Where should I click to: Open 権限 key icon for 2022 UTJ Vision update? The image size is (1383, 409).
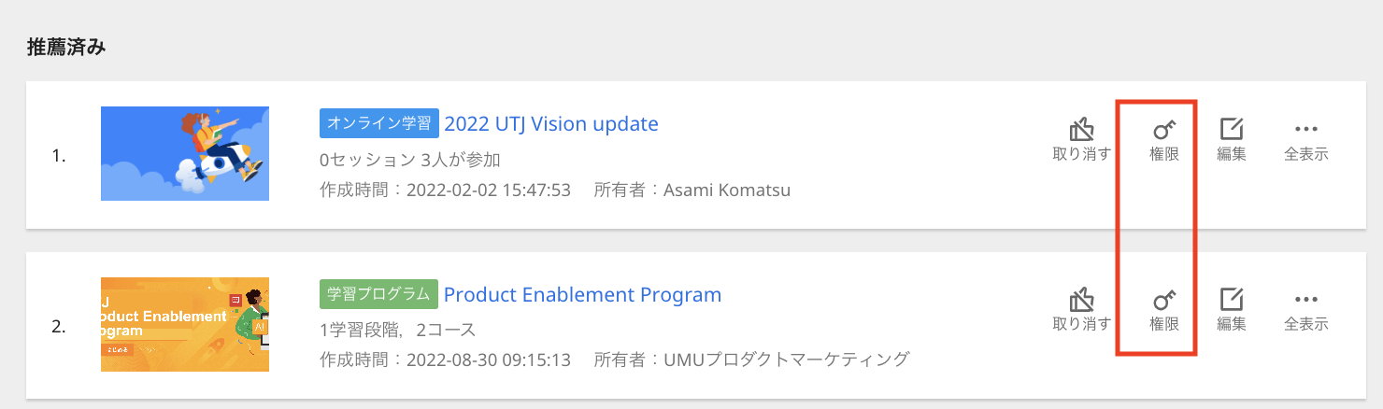(x=1164, y=130)
